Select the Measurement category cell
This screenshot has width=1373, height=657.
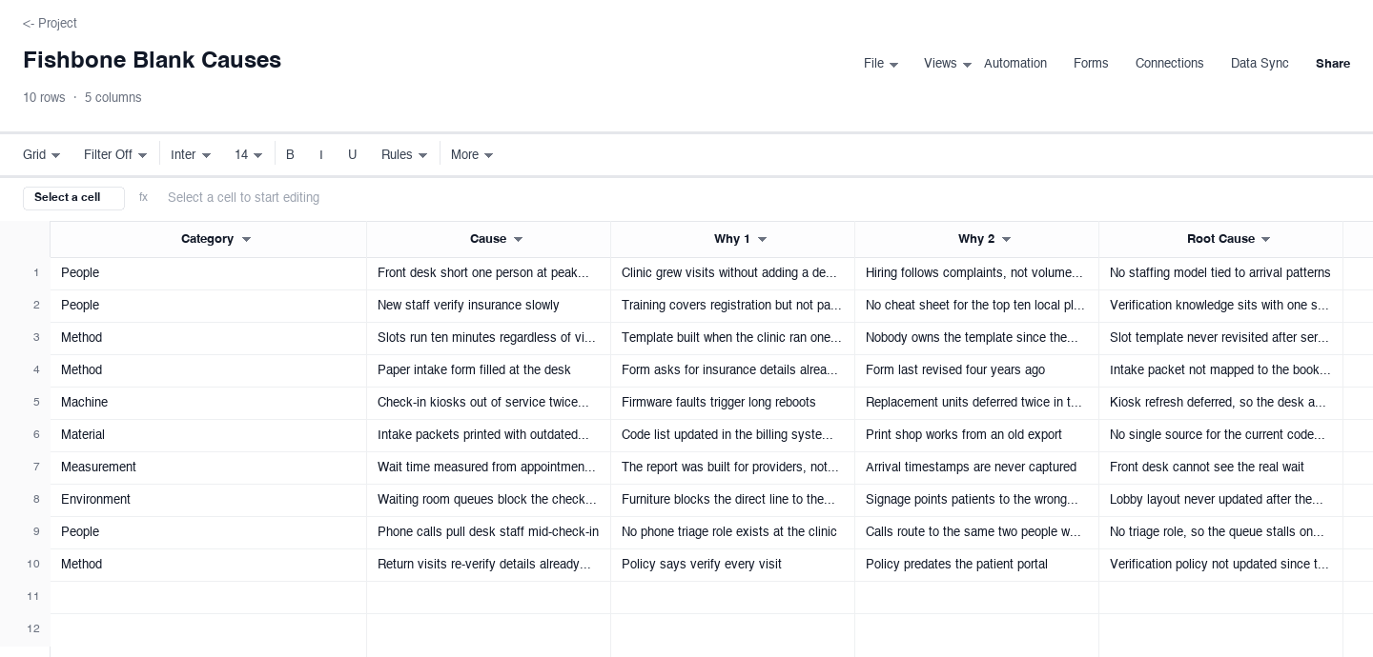click(x=208, y=468)
